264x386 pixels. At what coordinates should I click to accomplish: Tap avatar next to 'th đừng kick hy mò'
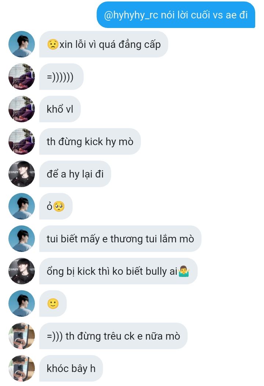[x=22, y=141]
